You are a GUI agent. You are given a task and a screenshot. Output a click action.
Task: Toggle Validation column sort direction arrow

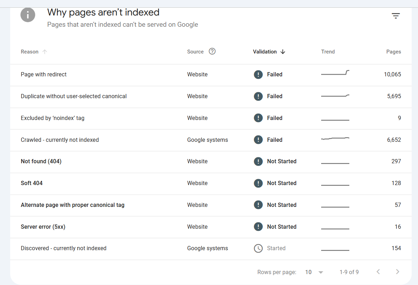coord(283,52)
